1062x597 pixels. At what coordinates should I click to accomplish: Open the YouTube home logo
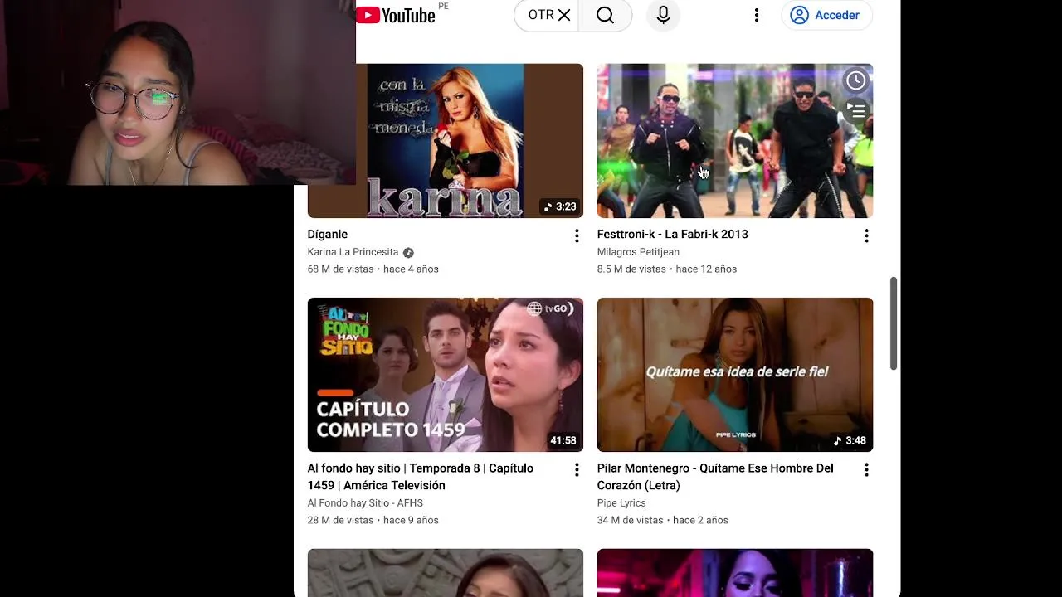[x=396, y=15]
